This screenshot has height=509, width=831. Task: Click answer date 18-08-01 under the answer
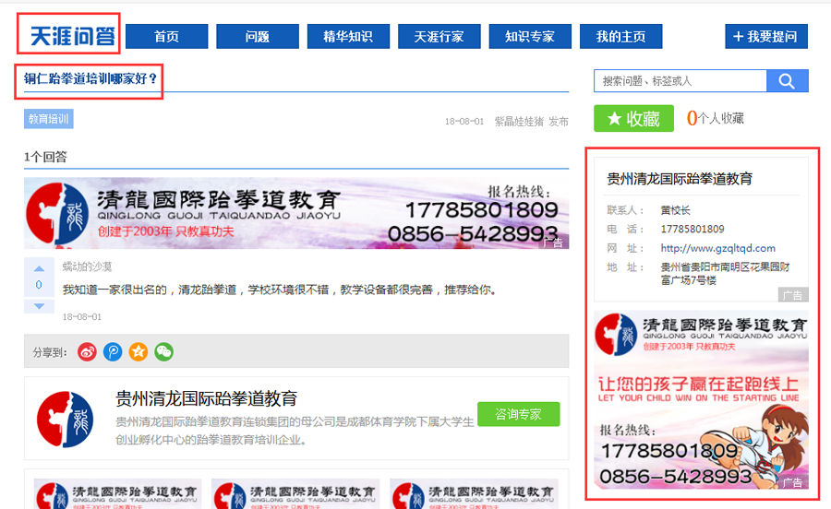coord(81,317)
